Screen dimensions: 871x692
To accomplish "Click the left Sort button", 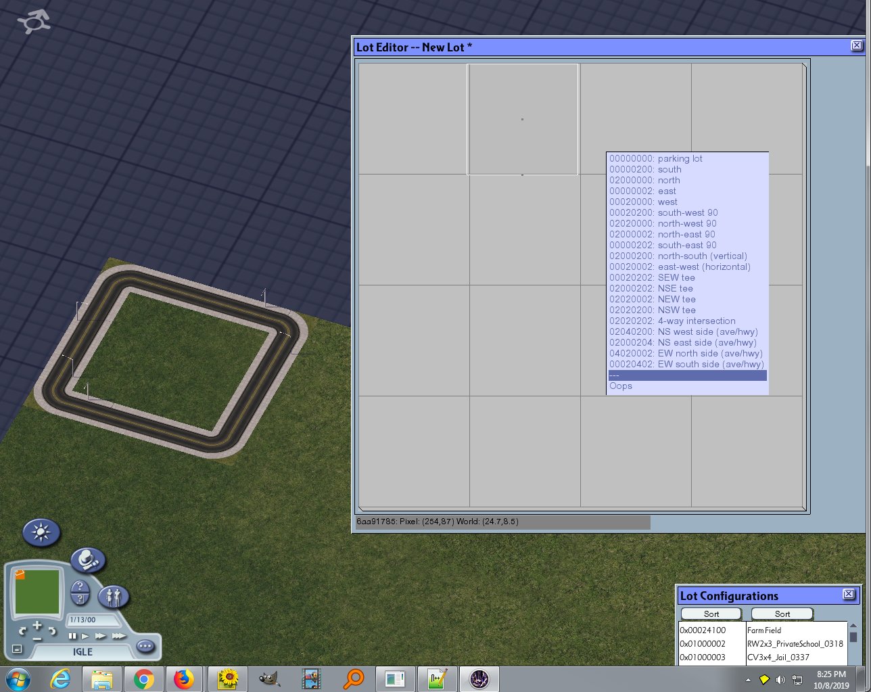I will click(x=711, y=614).
